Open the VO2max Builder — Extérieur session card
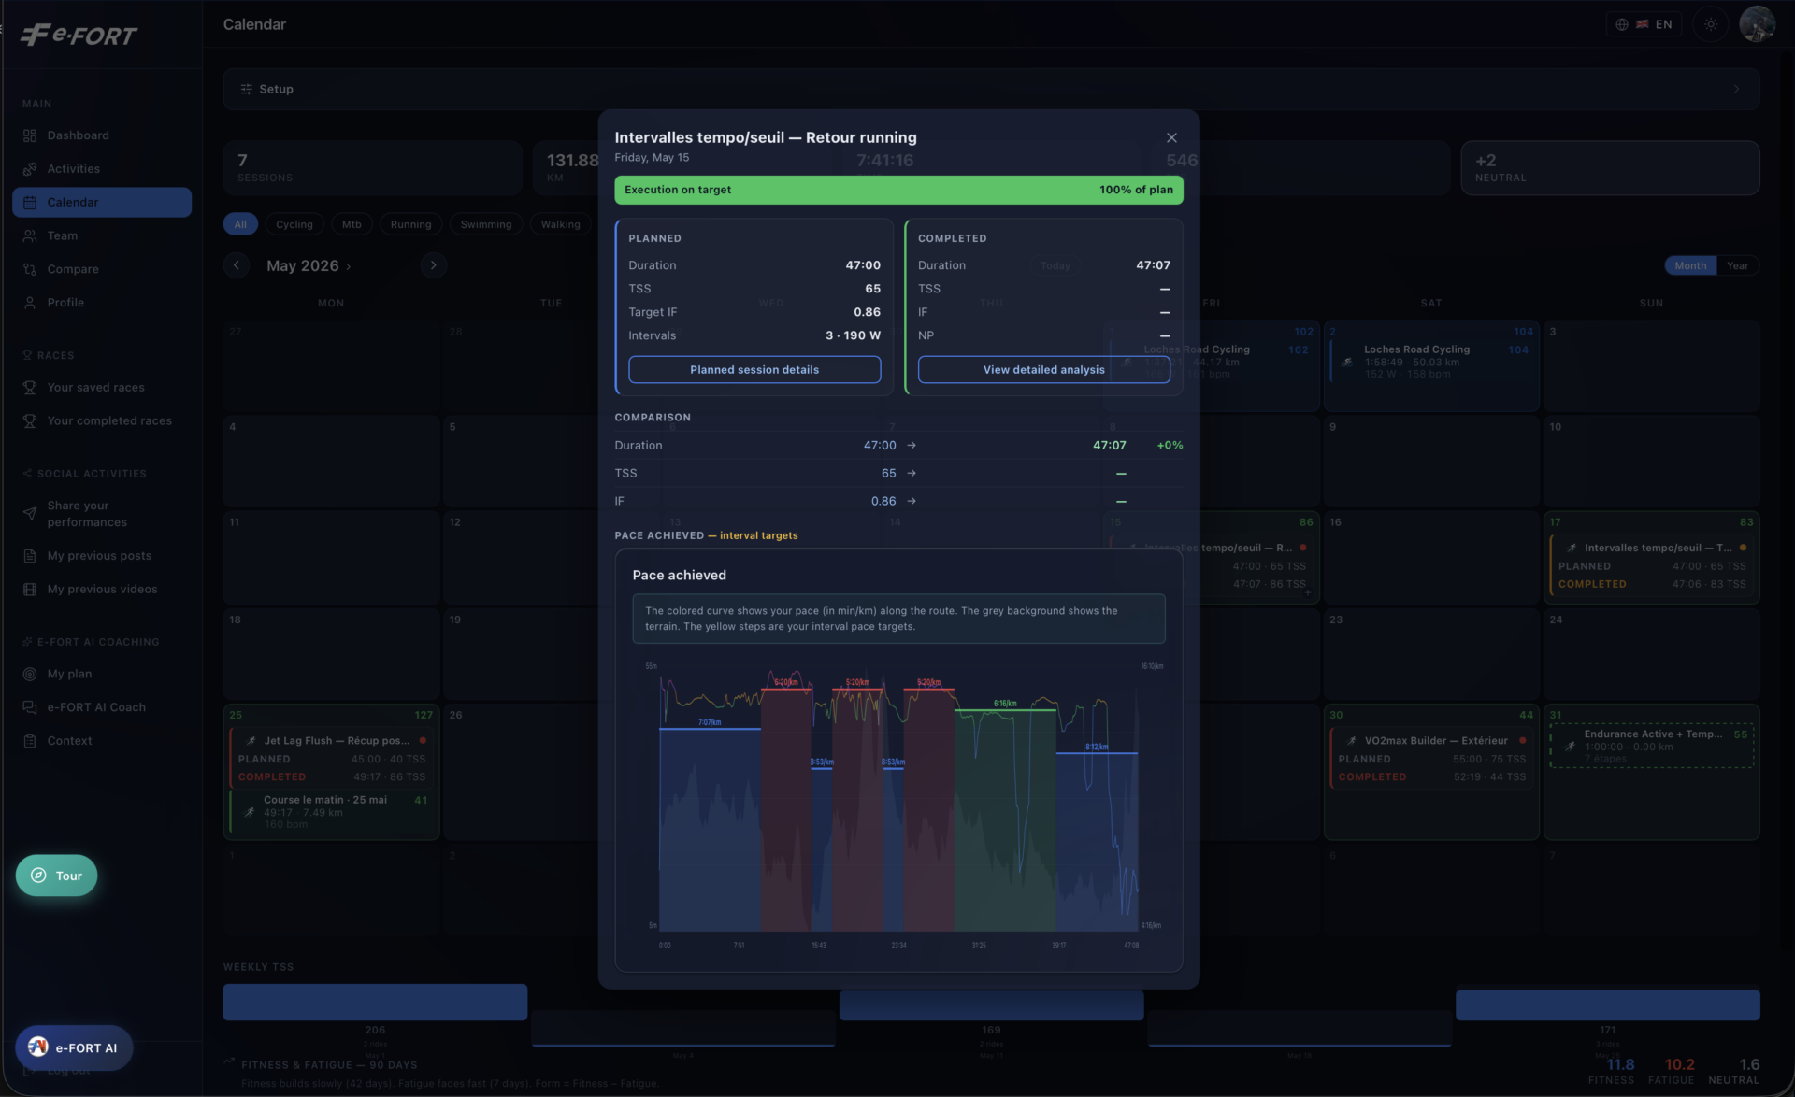1795x1097 pixels. pos(1431,758)
